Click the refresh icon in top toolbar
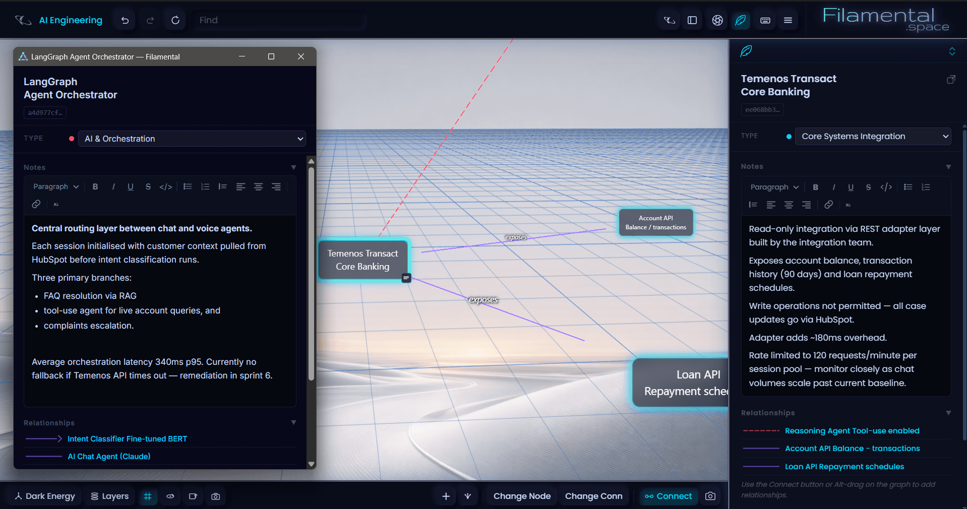 tap(175, 20)
